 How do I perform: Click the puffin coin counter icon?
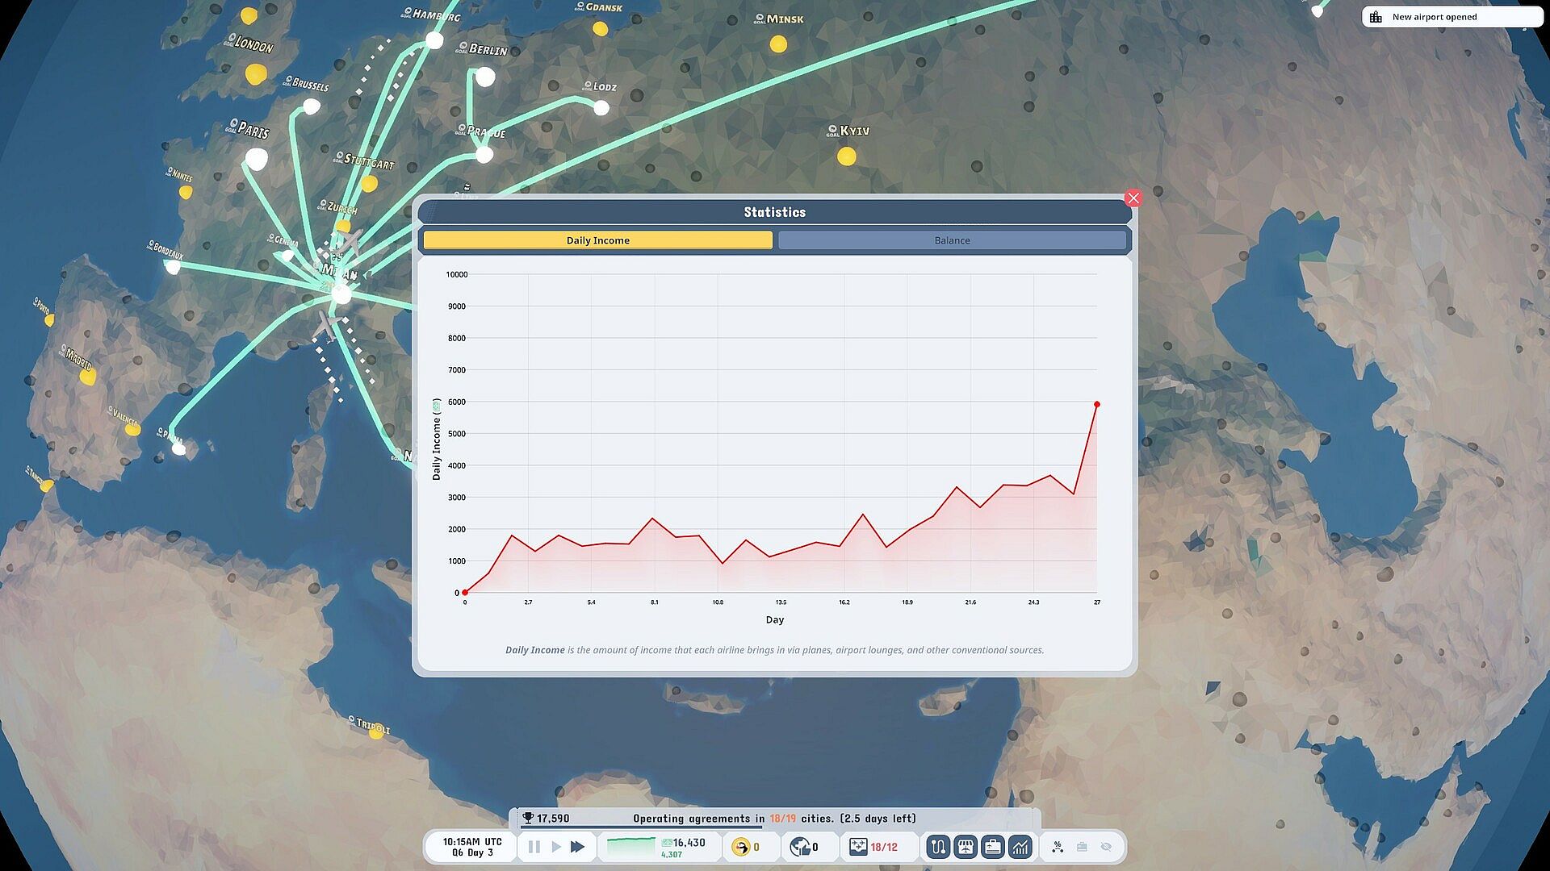coord(740,847)
